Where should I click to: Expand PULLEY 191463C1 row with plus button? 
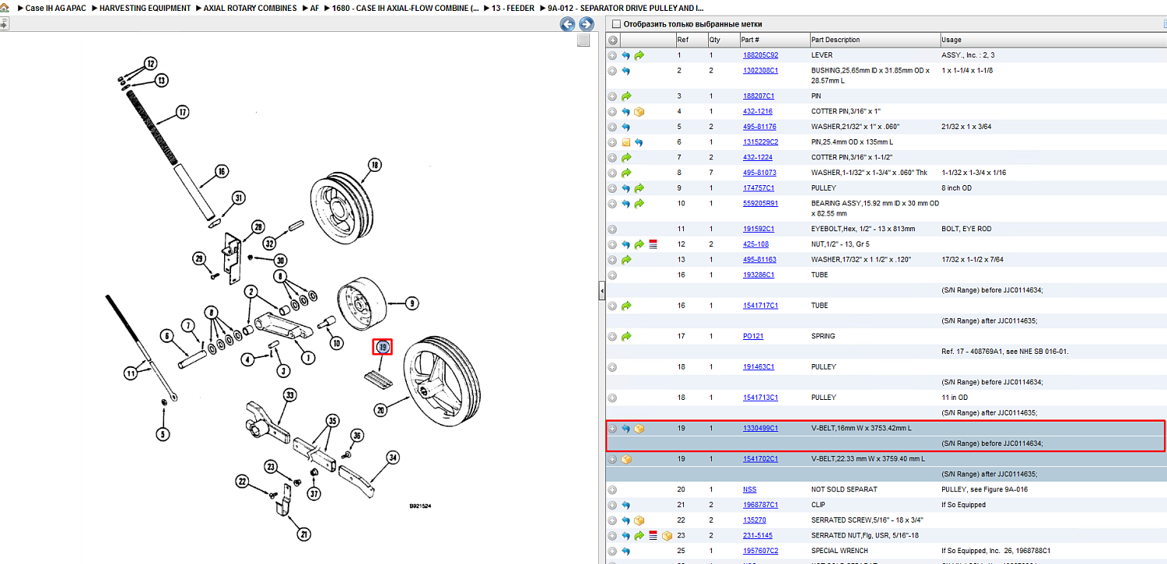pyautogui.click(x=612, y=366)
